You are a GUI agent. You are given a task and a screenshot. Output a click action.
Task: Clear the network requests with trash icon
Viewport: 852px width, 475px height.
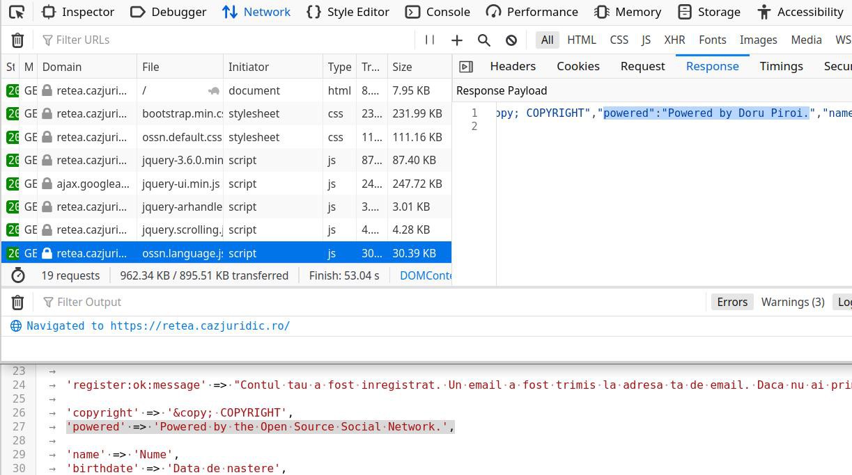(x=17, y=40)
